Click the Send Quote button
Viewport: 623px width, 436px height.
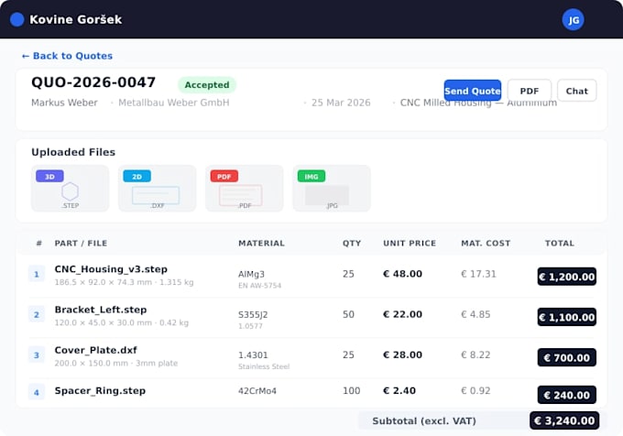pos(473,91)
